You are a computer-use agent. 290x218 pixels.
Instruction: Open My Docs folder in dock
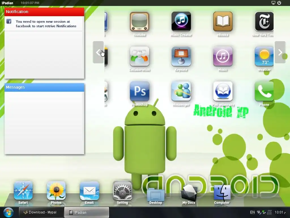pos(189,193)
